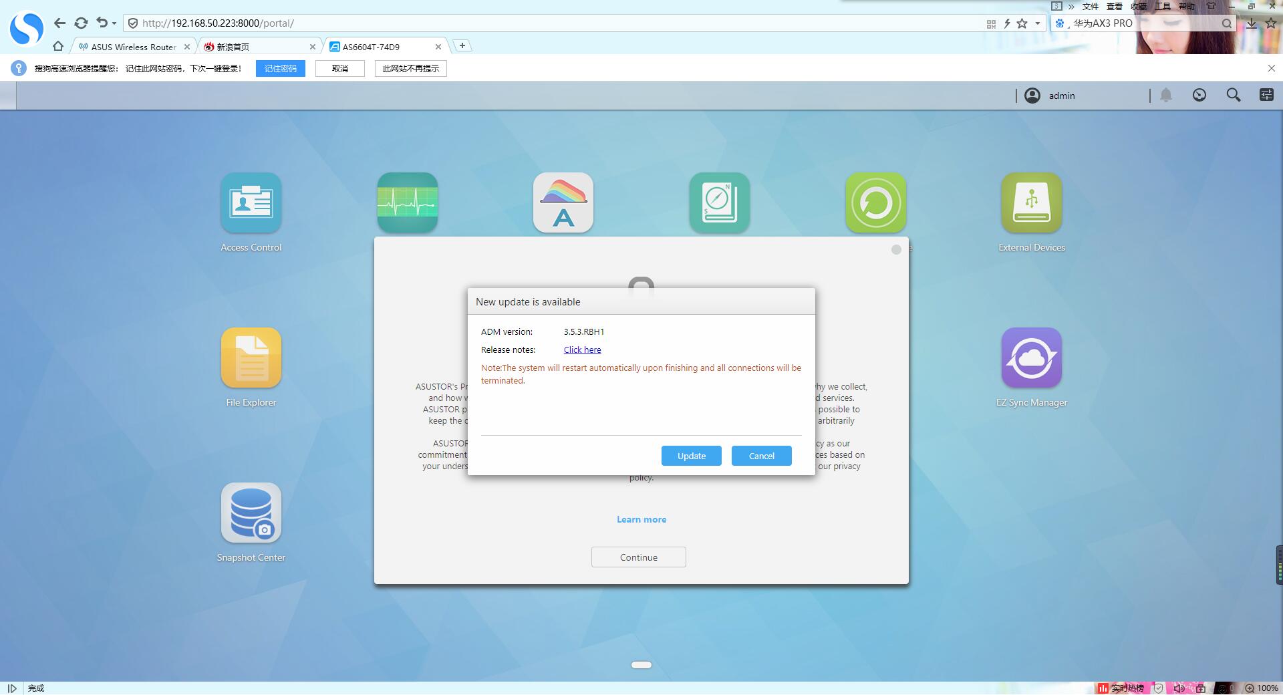Viewport: 1283px width, 695px height.
Task: Choose search engine via Baidu paw icon
Action: (1060, 23)
